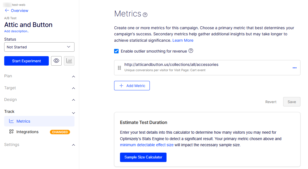Expand the Settings section
This screenshot has width=308, height=169.
coord(39,145)
